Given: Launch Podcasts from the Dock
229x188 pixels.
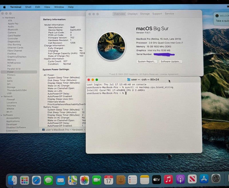Looking at the screenshot, I should point(180,179).
